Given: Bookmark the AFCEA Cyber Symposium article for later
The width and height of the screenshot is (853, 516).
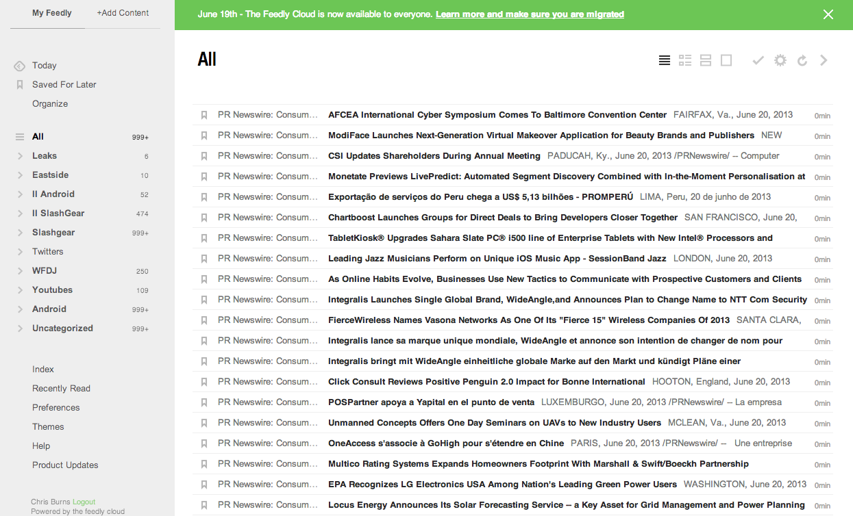Looking at the screenshot, I should coord(203,115).
